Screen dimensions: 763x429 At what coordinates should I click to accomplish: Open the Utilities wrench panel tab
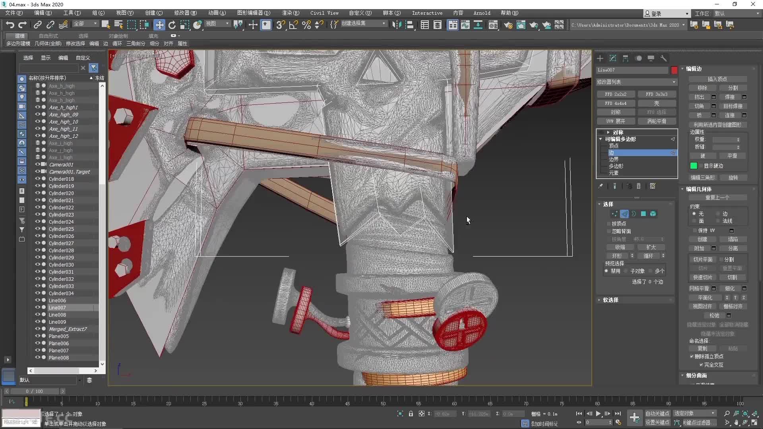pyautogui.click(x=664, y=58)
